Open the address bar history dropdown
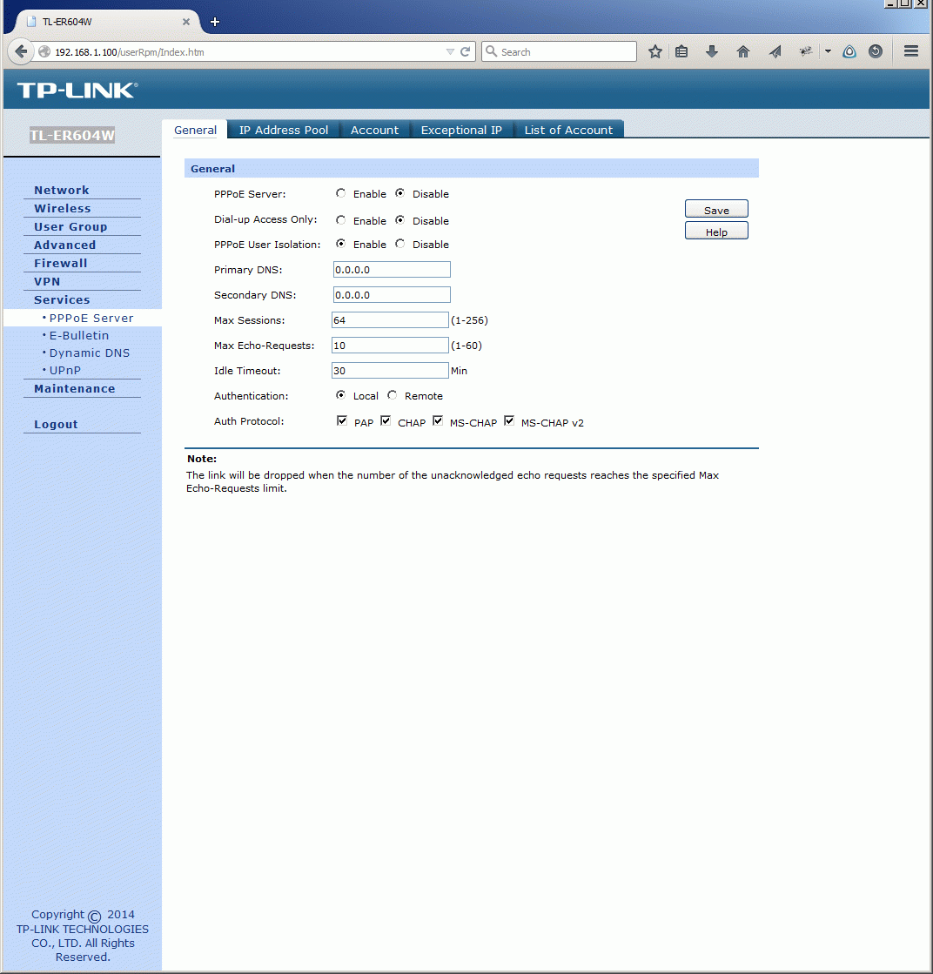 click(x=450, y=51)
